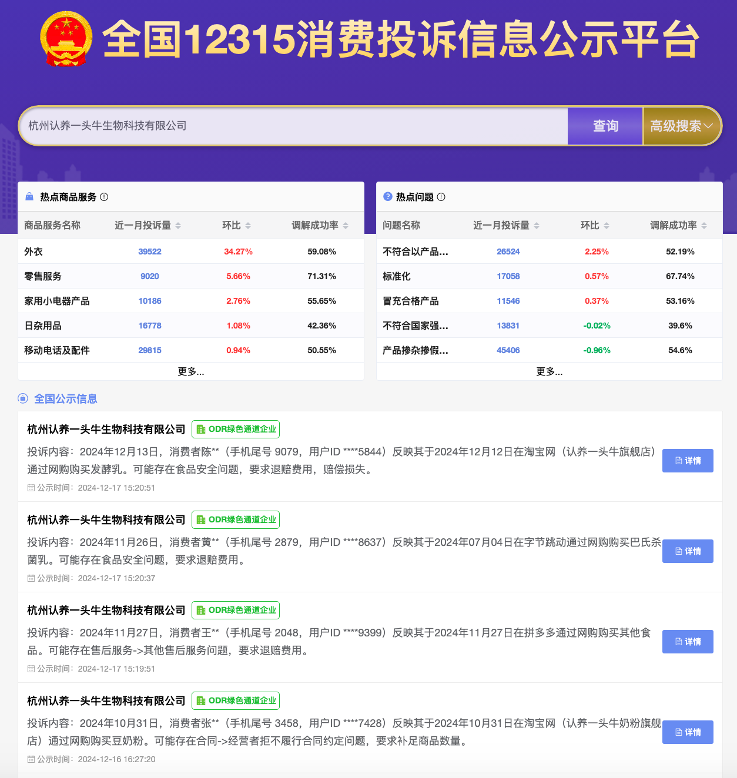Click complaint count 9020
The height and width of the screenshot is (778, 737).
150,276
